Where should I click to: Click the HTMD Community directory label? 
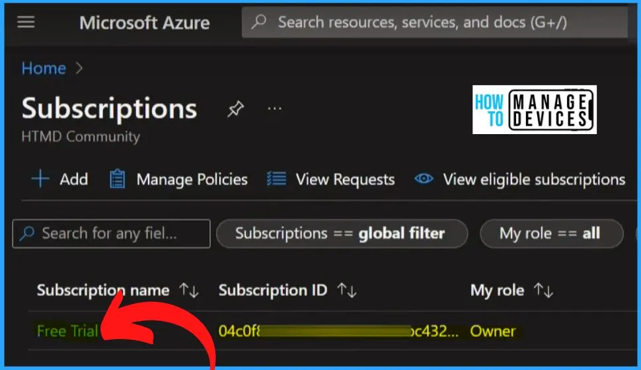[x=81, y=136]
